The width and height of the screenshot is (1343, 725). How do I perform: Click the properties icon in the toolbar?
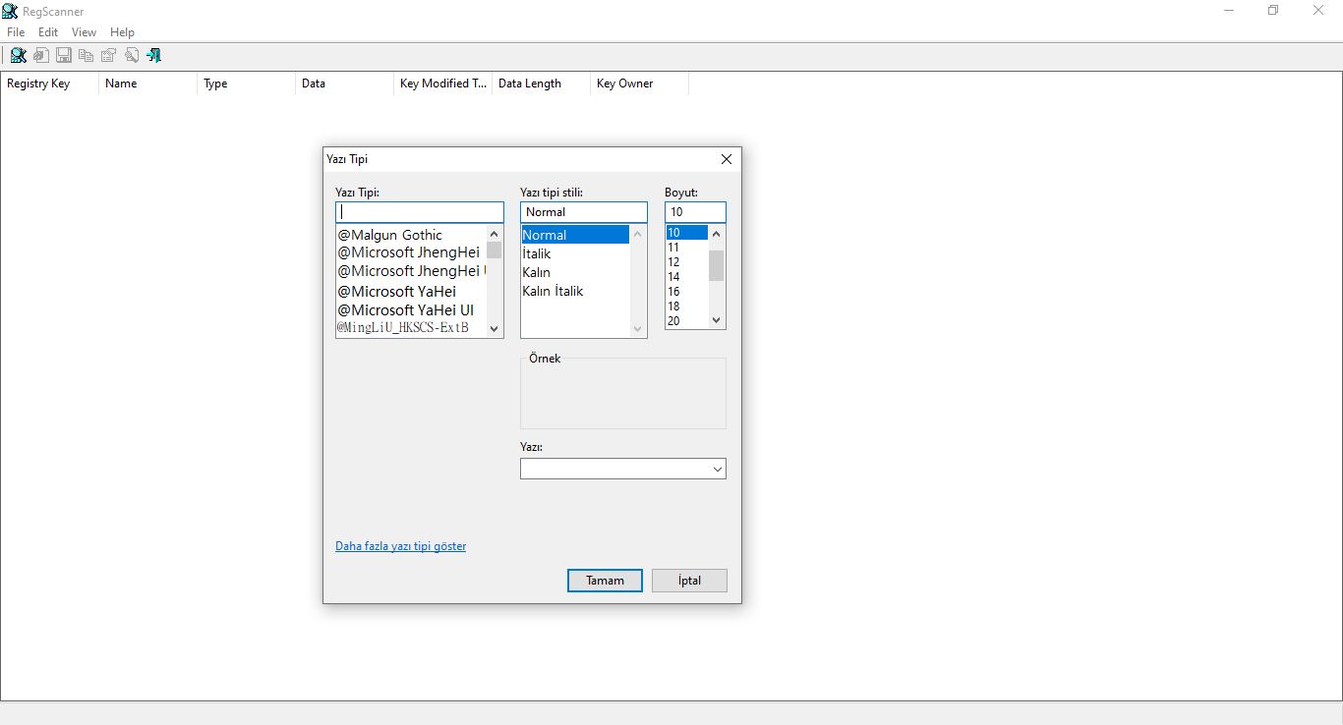coord(109,55)
